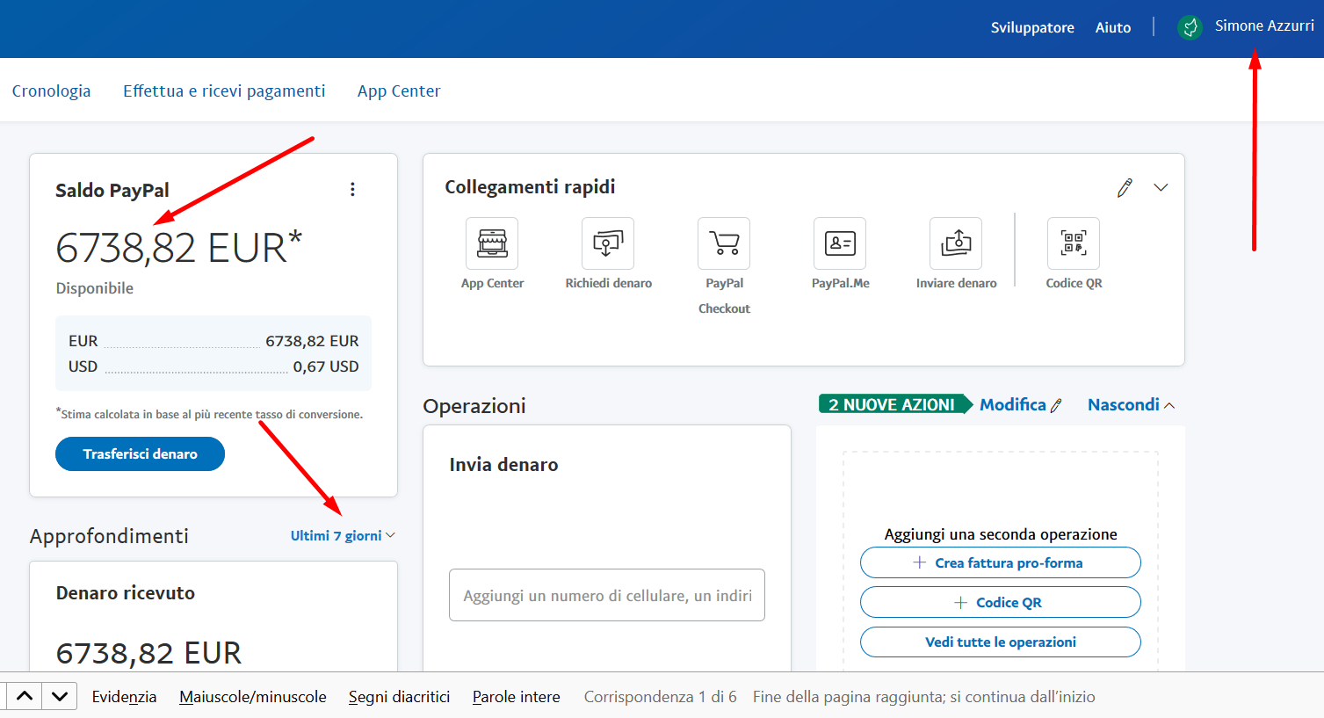This screenshot has height=718, width=1324.
Task: Open Effettua e ricevi pagamenti menu
Action: [x=224, y=91]
